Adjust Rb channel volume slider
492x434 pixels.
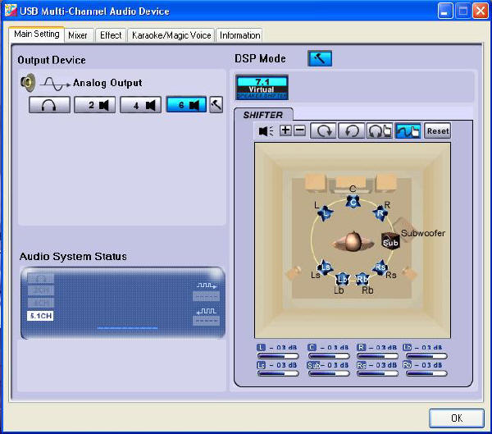click(426, 373)
